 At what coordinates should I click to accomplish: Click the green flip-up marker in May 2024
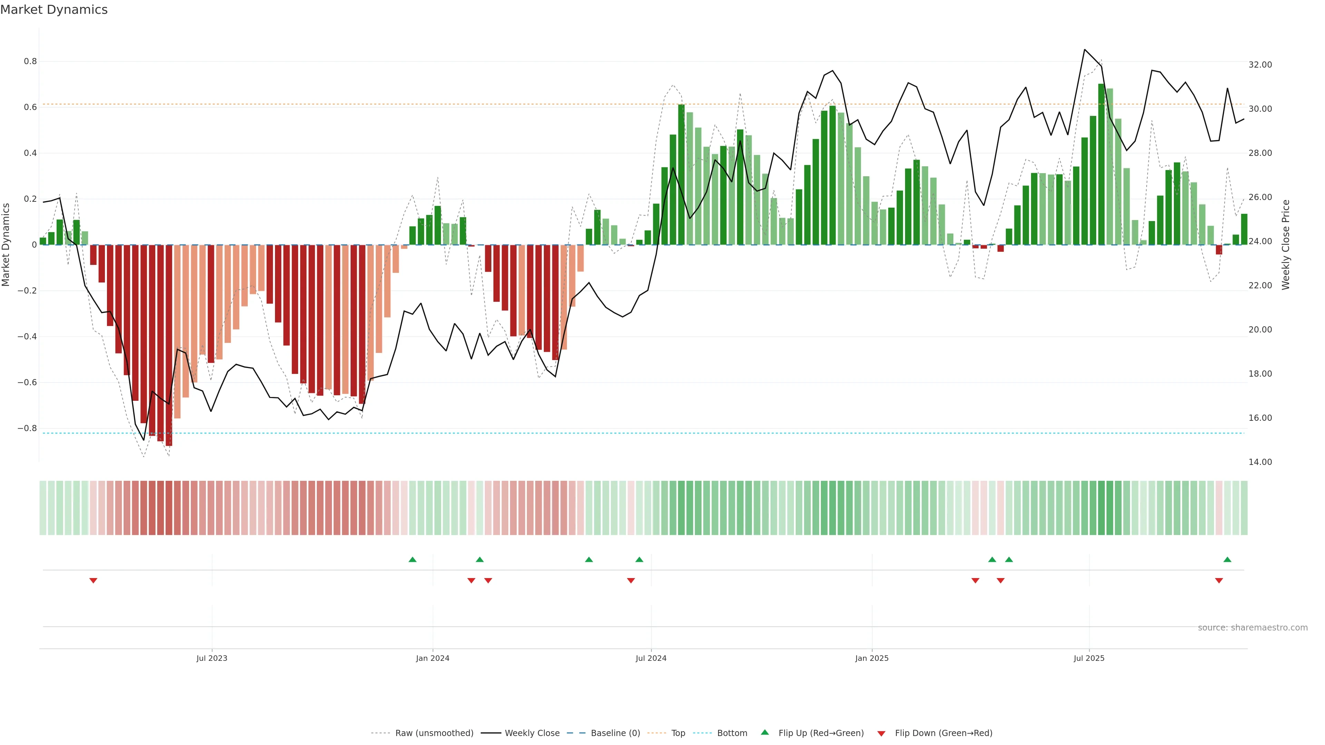click(589, 559)
